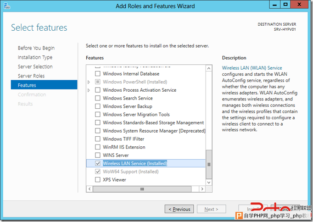This screenshot has width=313, height=222.
Task: Click the Windows TIFF IFilter label
Action: 123,139
